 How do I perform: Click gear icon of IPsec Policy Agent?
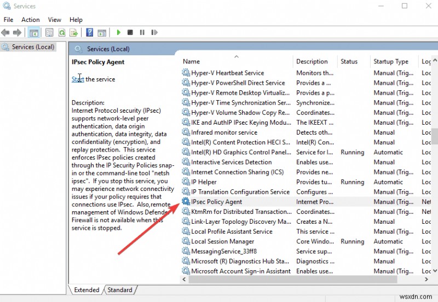pos(186,201)
